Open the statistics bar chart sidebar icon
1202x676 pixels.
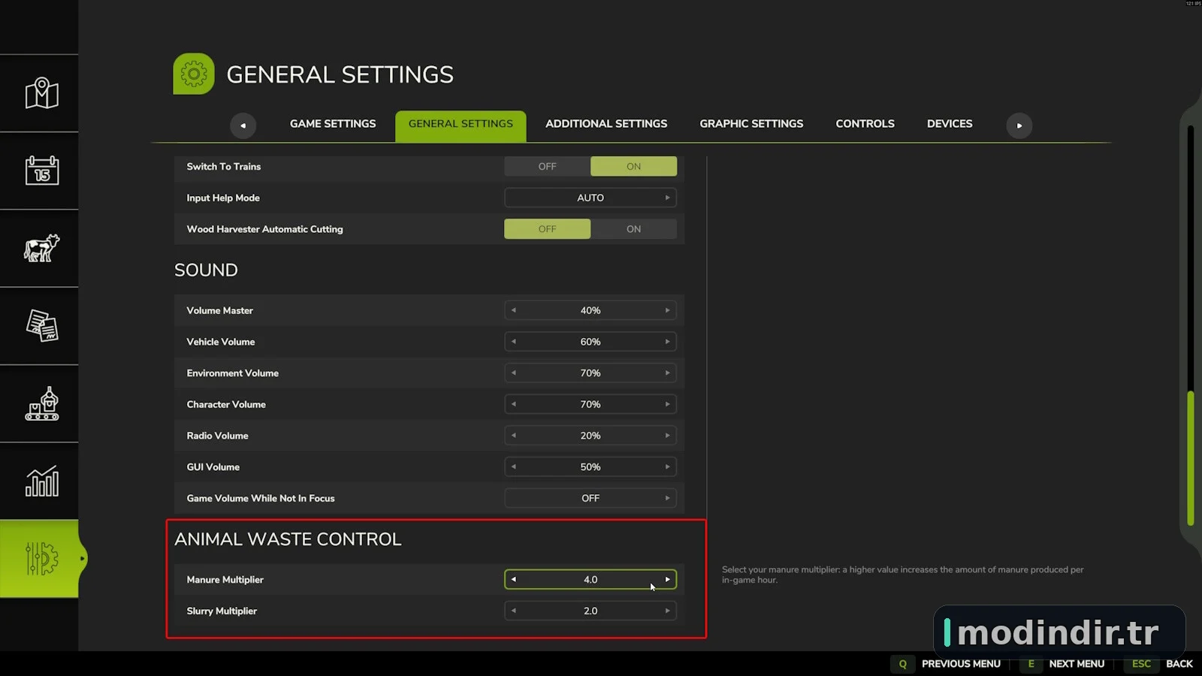tap(41, 481)
